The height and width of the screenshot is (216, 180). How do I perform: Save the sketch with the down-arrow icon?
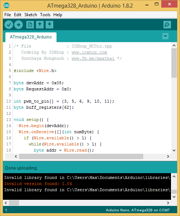[x=49, y=25]
